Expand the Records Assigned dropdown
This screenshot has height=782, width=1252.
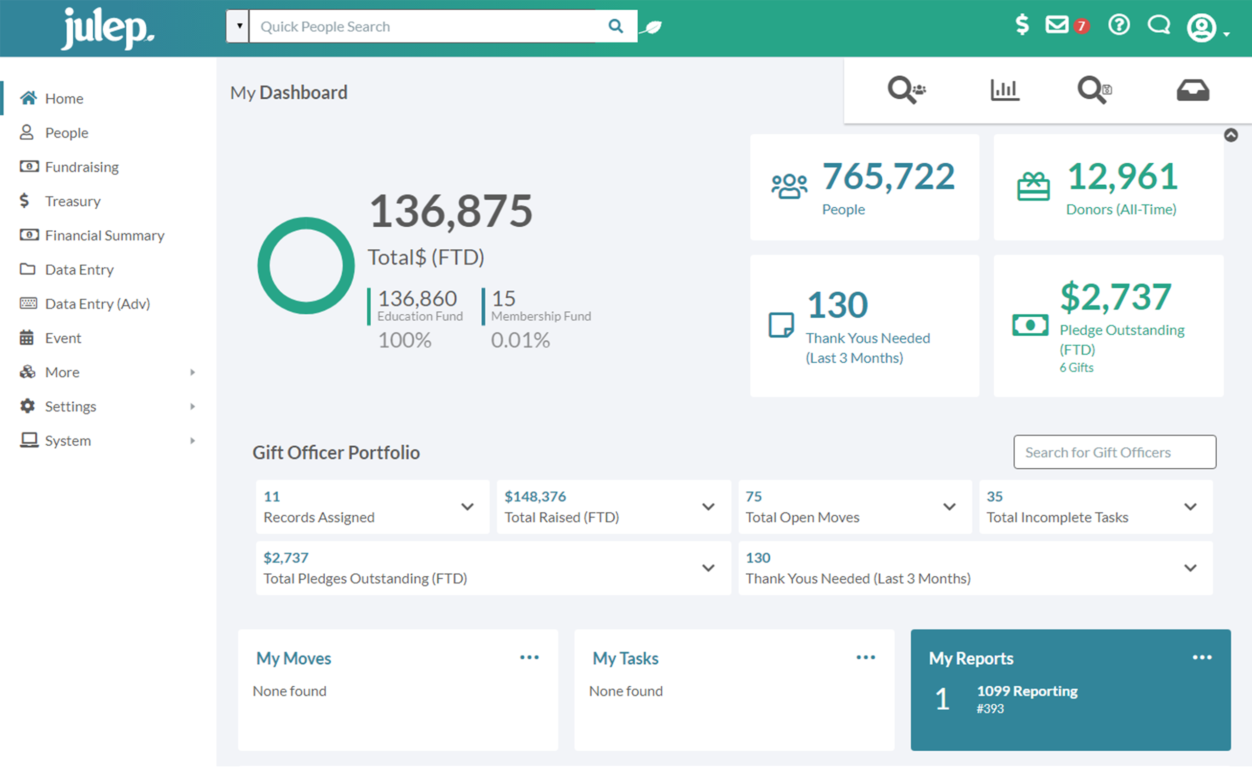(x=467, y=507)
